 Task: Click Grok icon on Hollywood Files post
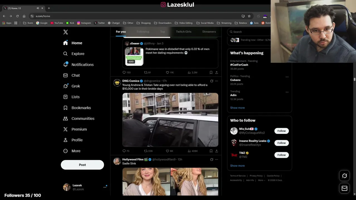tap(212, 159)
